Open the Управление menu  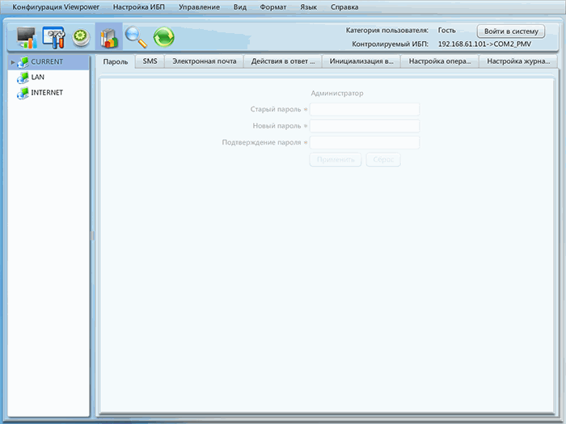tap(199, 7)
